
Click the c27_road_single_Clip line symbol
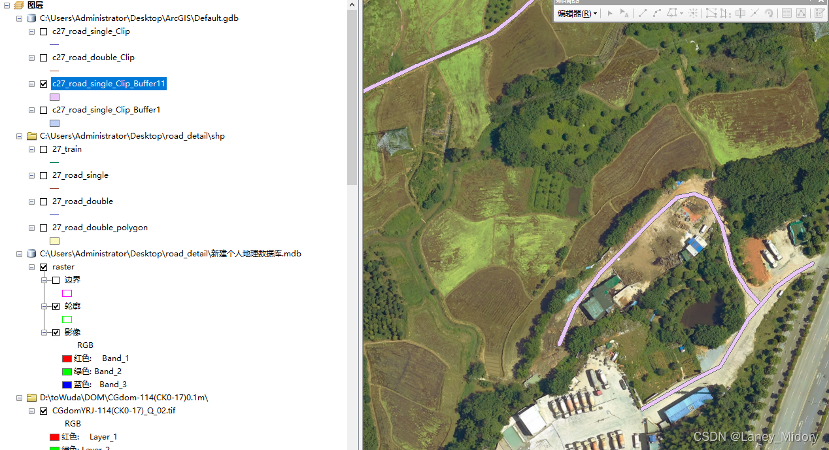click(x=54, y=44)
